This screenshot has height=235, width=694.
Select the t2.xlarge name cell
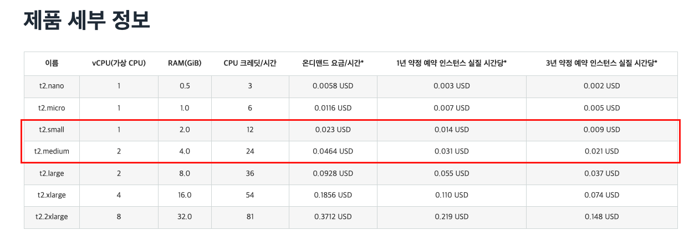pyautogui.click(x=51, y=195)
